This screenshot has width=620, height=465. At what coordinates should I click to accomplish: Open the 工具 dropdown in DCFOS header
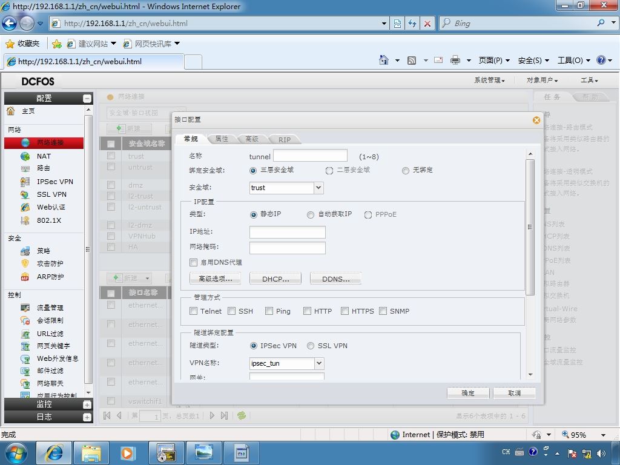(x=589, y=81)
